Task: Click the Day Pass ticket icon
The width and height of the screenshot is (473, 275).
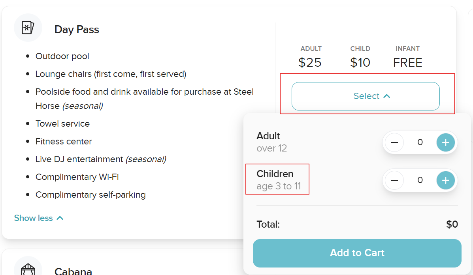Action: [28, 28]
